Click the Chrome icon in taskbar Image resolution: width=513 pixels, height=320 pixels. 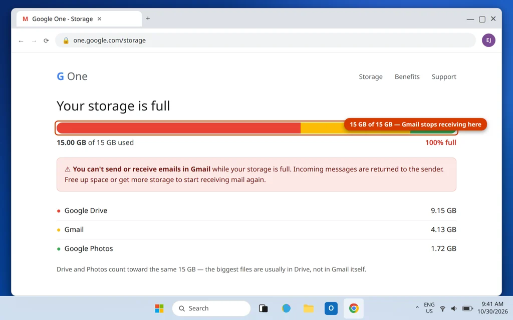tap(354, 308)
